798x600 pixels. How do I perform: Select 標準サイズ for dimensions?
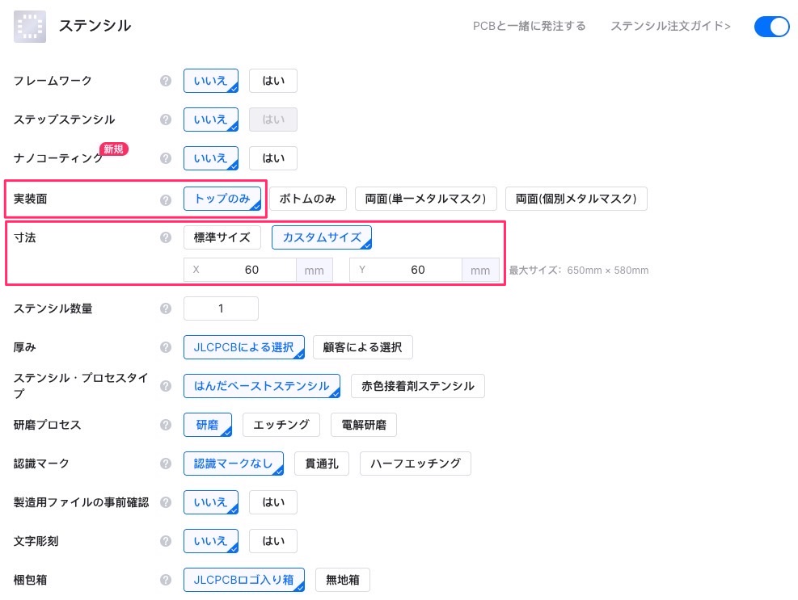click(x=222, y=237)
